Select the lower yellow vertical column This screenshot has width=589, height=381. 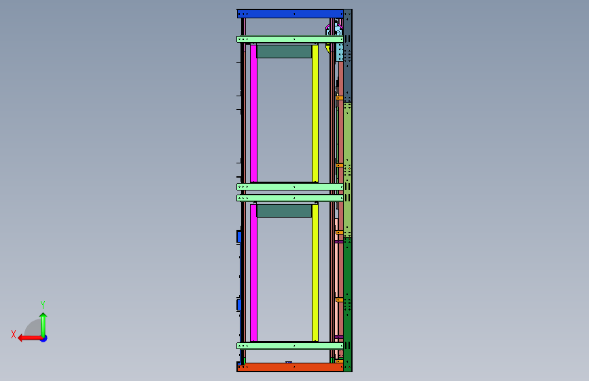315,273
